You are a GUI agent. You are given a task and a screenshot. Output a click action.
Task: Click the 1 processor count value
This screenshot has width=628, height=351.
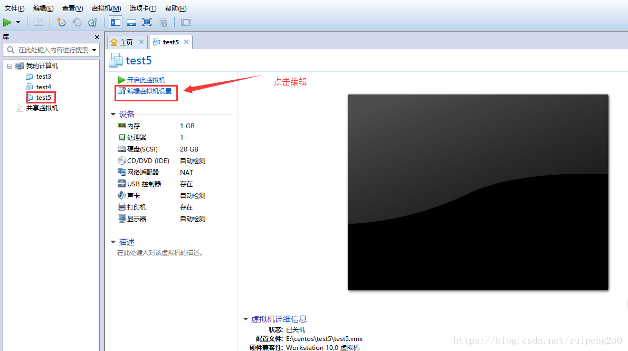pos(182,137)
